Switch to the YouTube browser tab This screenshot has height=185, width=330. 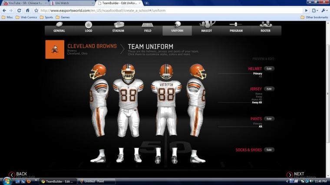point(25,3)
